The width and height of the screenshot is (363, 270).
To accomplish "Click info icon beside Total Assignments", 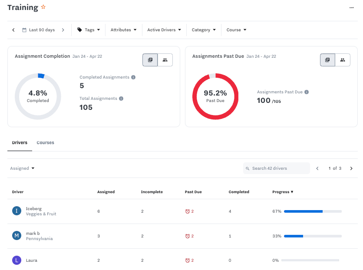I will [121, 99].
